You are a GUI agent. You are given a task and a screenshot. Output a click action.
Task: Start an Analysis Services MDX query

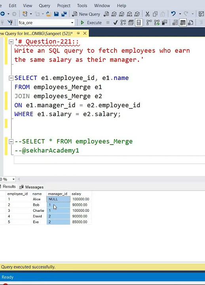point(114,14)
